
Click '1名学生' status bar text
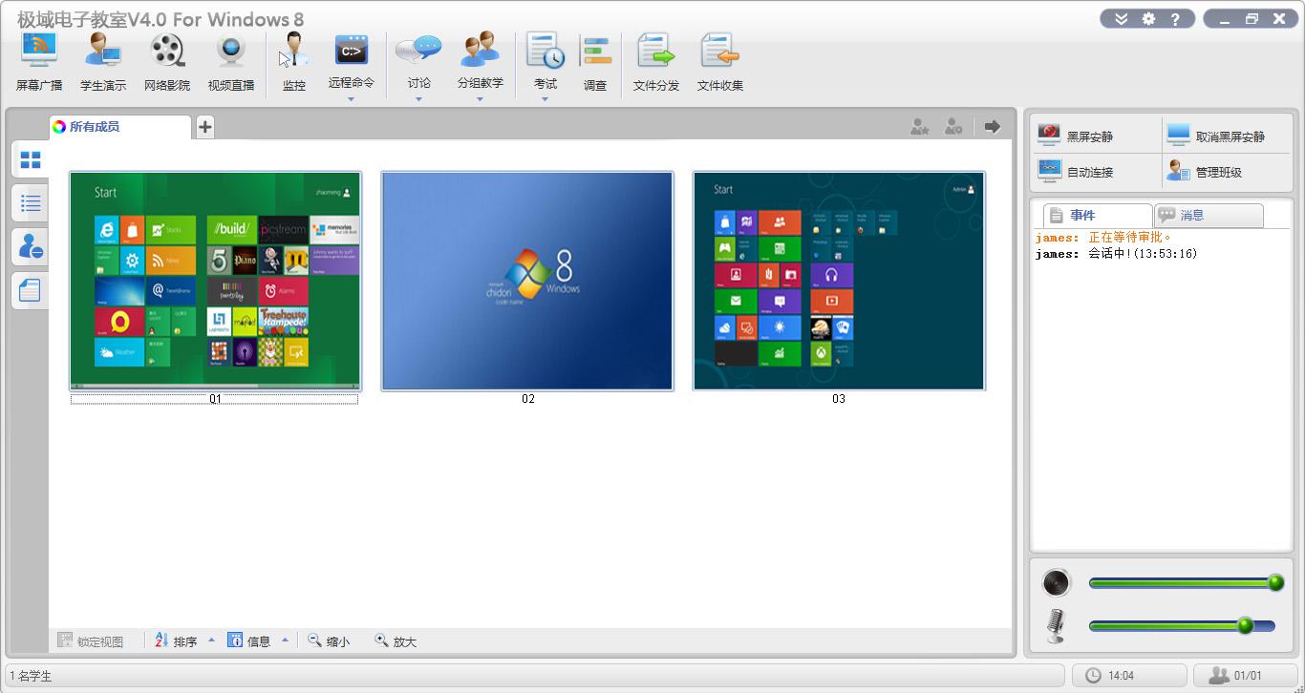(x=31, y=676)
